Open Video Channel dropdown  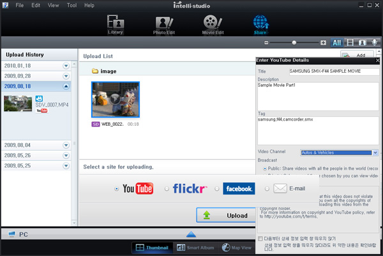coord(375,153)
